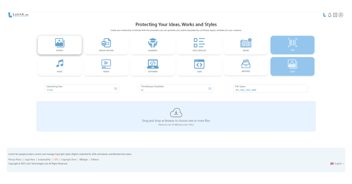
Task: Open the notifications bell
Action: [x=330, y=15]
